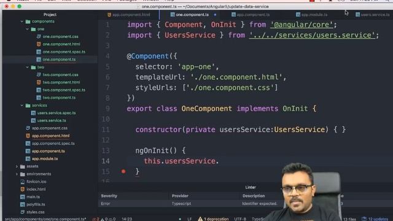This screenshot has height=221, width=393.
Task: Open two.component.spec.ts file
Action: point(64,90)
